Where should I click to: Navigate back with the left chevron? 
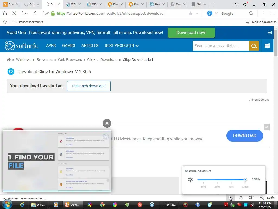pyautogui.click(x=35, y=13)
